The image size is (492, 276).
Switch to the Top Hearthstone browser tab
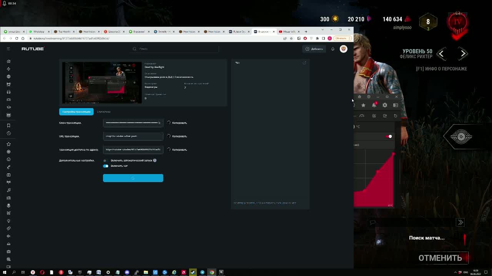point(64,31)
